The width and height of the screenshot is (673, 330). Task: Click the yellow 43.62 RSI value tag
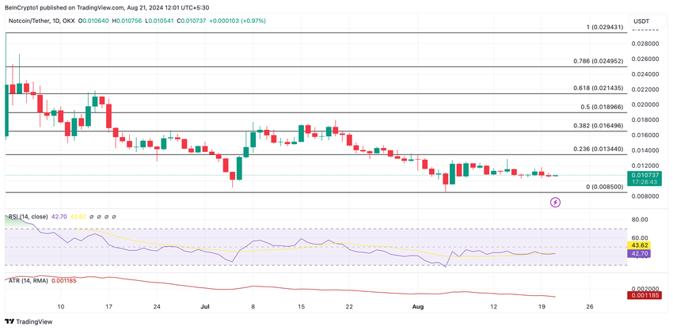pos(640,245)
